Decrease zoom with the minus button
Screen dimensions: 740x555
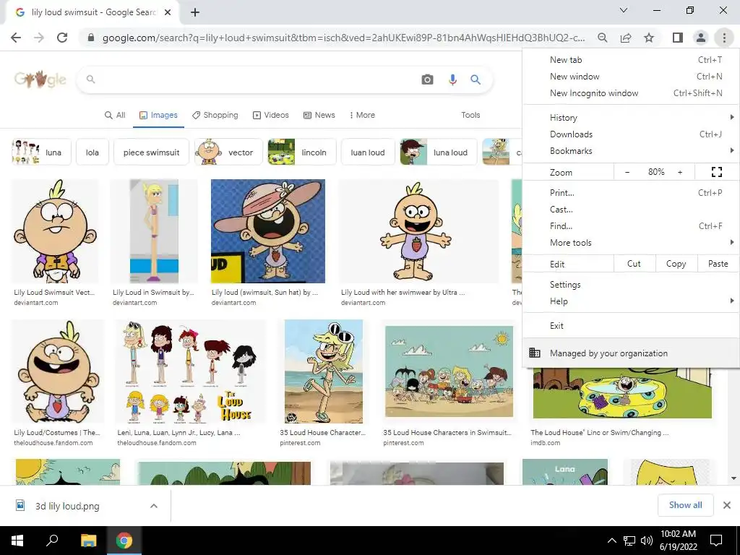pos(627,172)
